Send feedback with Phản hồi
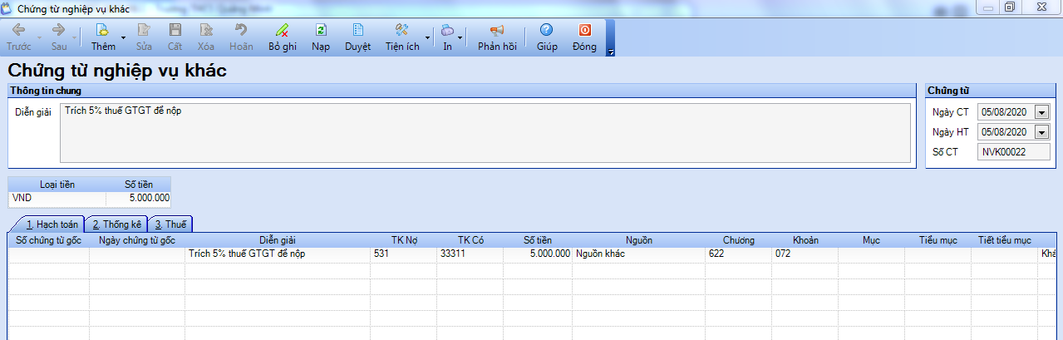 click(x=497, y=37)
